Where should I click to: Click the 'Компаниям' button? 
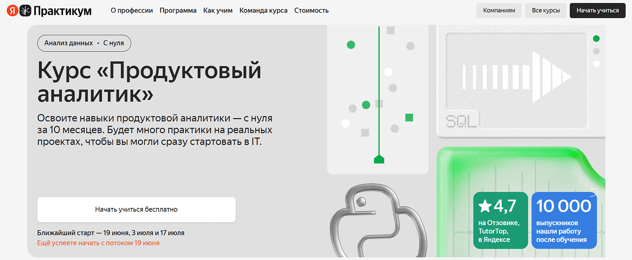(499, 11)
